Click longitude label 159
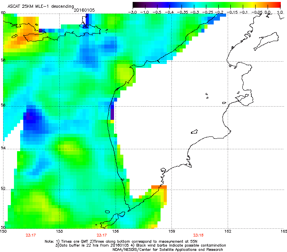 (x=172, y=231)
